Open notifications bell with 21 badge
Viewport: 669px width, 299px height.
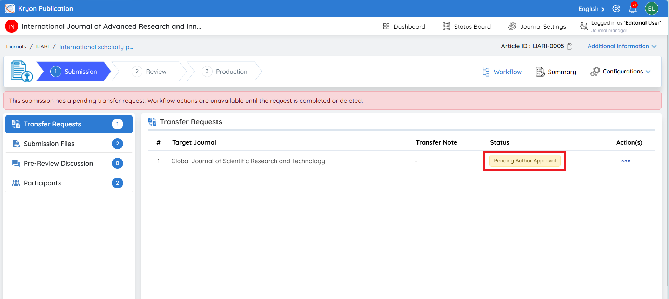633,8
